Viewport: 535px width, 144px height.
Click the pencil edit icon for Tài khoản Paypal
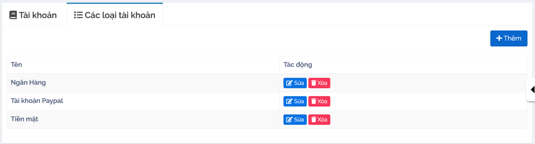point(289,101)
